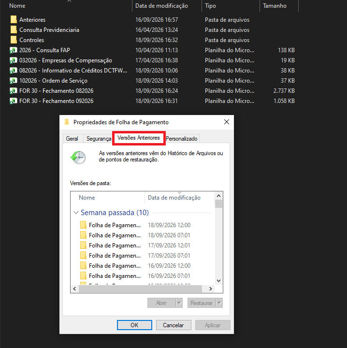Click the 37 KB size value
347x348 pixels.
pos(288,81)
